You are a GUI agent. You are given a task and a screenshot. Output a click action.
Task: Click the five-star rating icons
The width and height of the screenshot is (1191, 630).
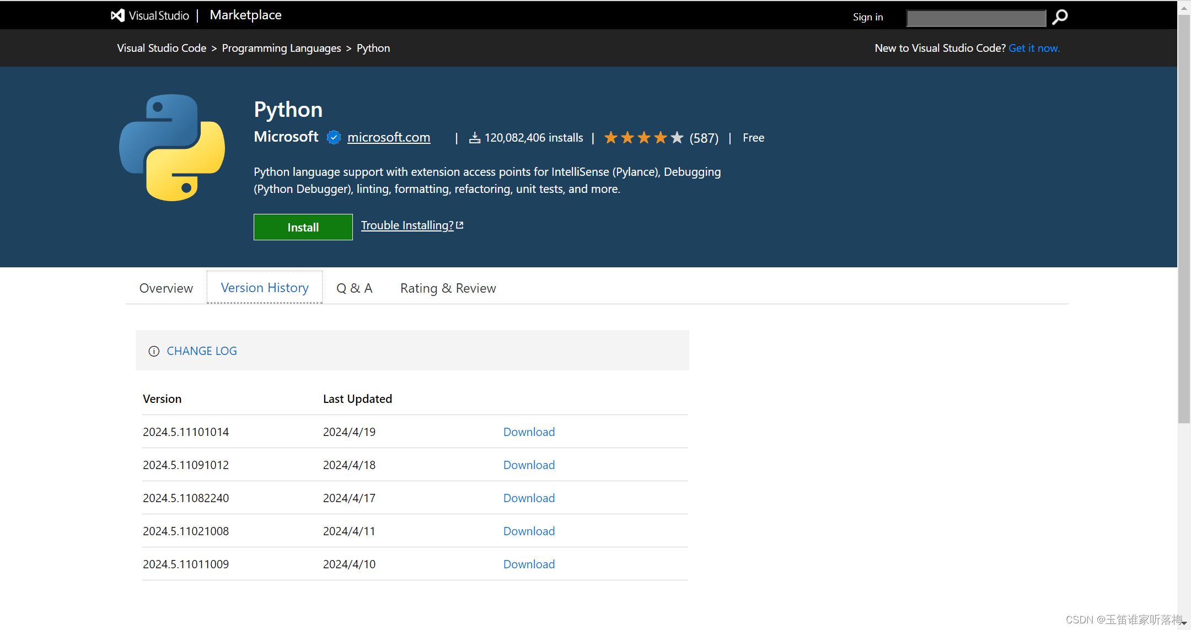point(643,137)
